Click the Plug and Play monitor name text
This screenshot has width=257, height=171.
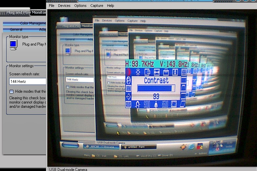pyautogui.click(x=34, y=44)
